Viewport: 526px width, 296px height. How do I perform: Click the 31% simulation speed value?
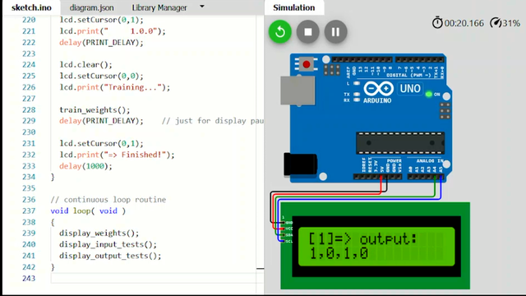[x=511, y=23]
